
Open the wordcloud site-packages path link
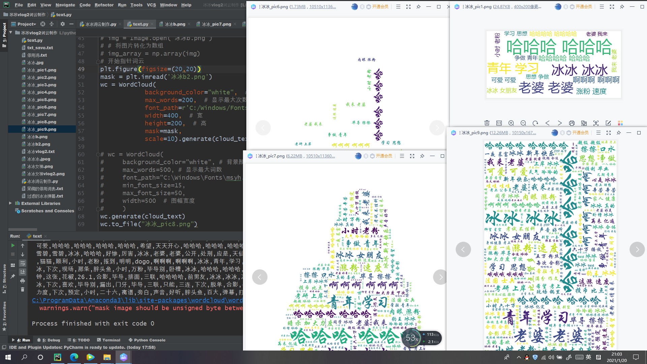tap(137, 300)
